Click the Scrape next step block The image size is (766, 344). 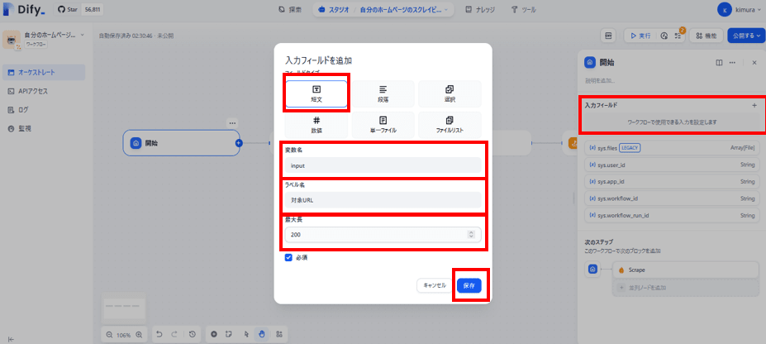coord(687,270)
